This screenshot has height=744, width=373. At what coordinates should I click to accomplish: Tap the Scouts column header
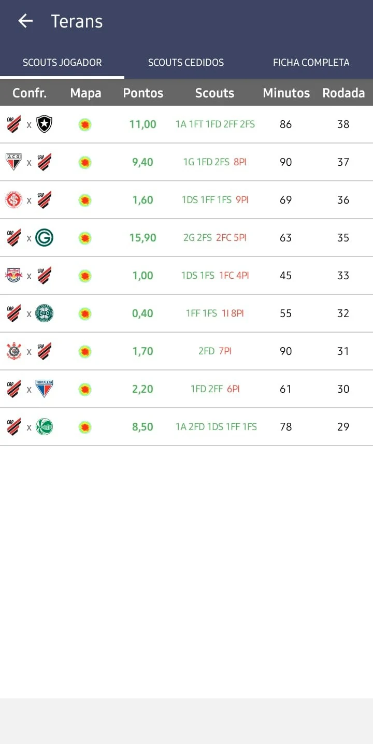tap(214, 93)
